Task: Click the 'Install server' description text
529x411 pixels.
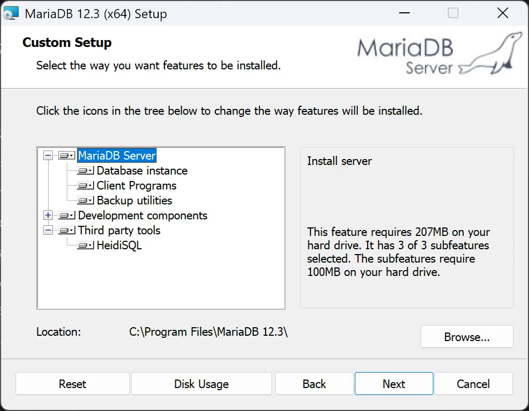Action: [x=339, y=161]
